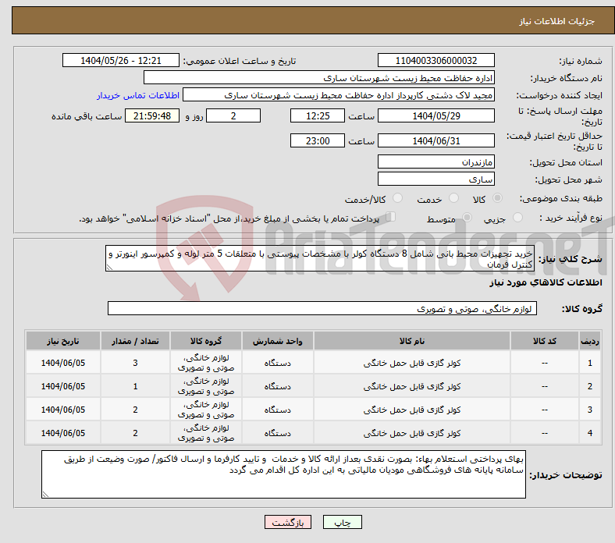Viewport: 615px width, 543px height.
Task: Click the نام کالا column header
Action: tap(410, 342)
